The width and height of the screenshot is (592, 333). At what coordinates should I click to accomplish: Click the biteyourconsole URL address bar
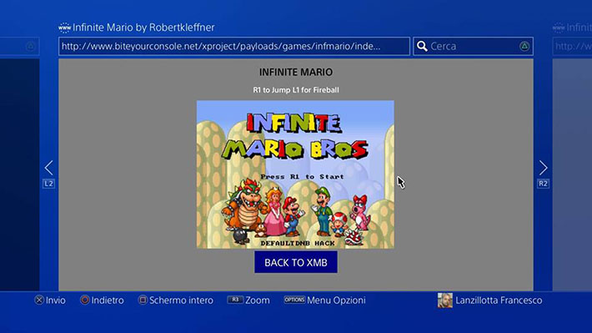[234, 46]
